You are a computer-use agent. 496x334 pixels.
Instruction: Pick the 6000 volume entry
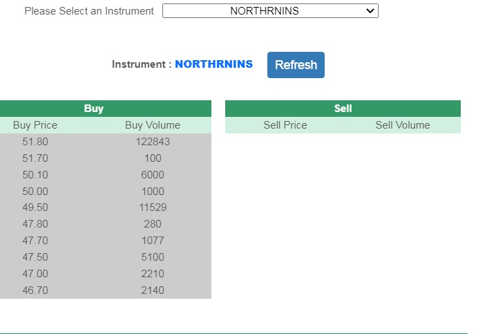[153, 175]
